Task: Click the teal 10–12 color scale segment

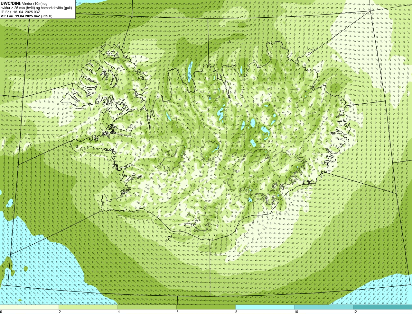Action: click(x=323, y=307)
